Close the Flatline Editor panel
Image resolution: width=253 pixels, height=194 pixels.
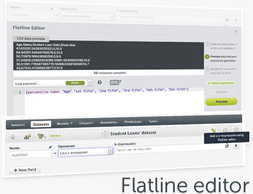point(236,31)
